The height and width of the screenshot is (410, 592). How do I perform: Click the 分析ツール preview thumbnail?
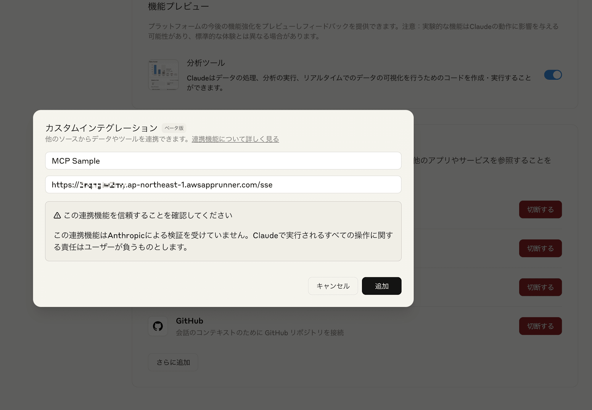click(x=163, y=75)
